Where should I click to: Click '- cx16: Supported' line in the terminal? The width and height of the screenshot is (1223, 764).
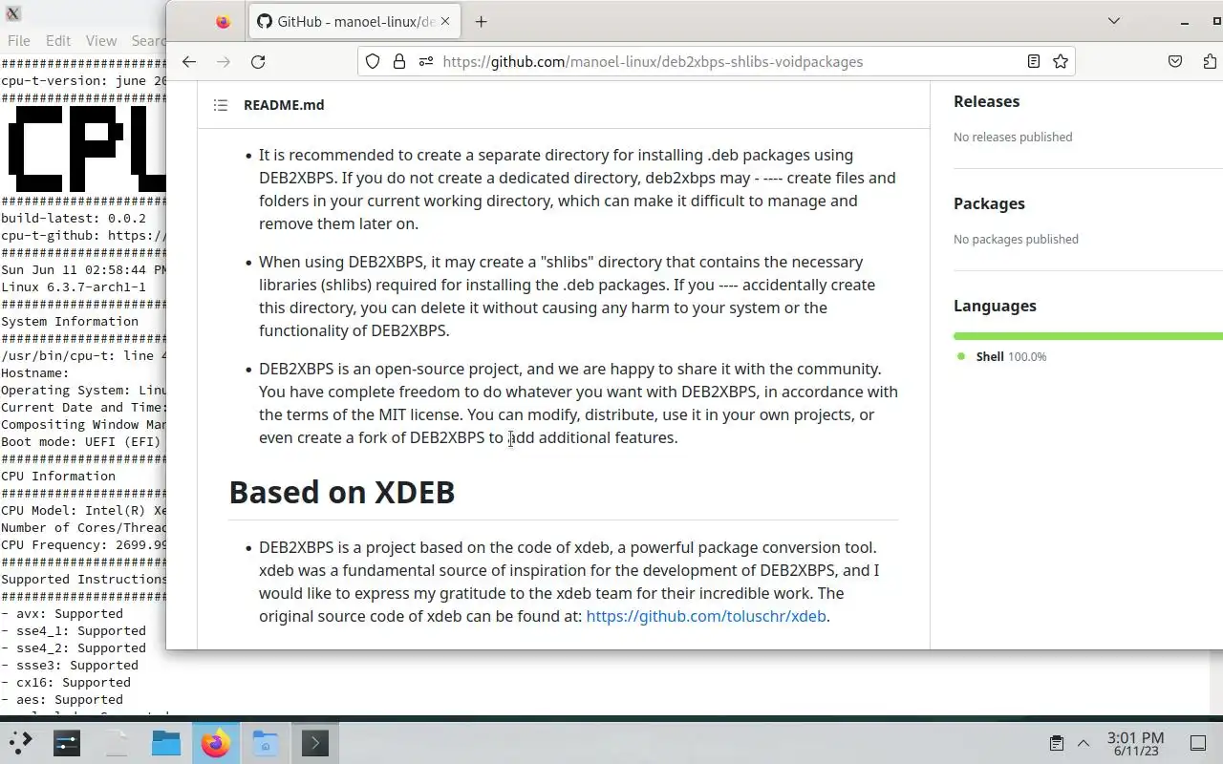66,683
